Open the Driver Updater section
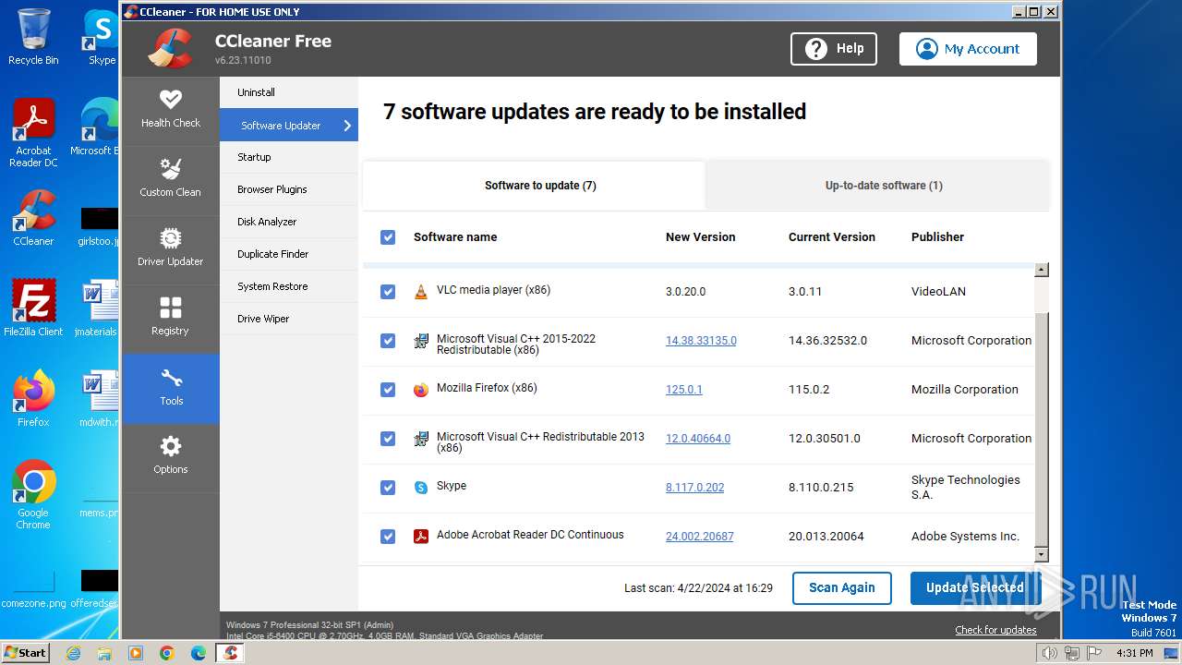This screenshot has width=1182, height=665. [x=171, y=248]
